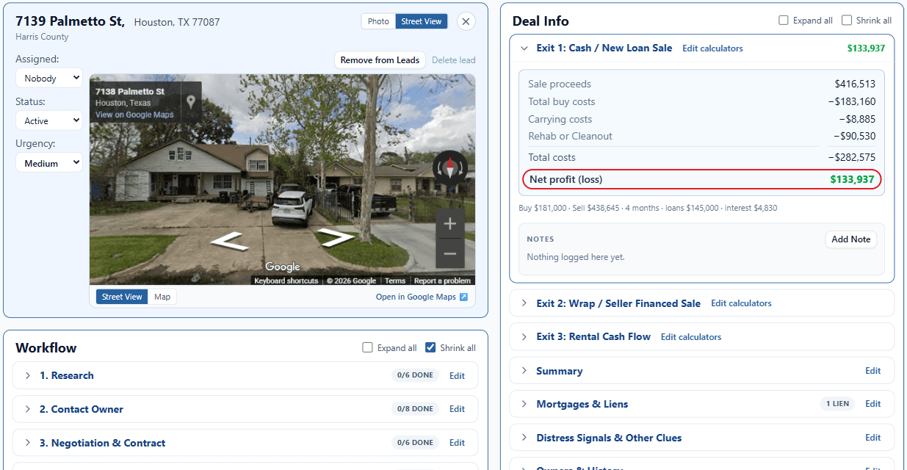
Task: Open the Assigned dropdown showing Nobody
Action: 49,78
